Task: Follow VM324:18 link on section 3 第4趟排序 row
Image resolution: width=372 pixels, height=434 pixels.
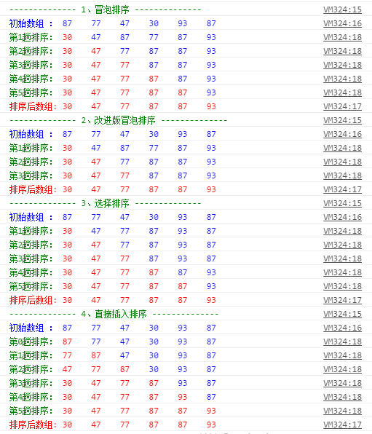Action: pos(342,272)
